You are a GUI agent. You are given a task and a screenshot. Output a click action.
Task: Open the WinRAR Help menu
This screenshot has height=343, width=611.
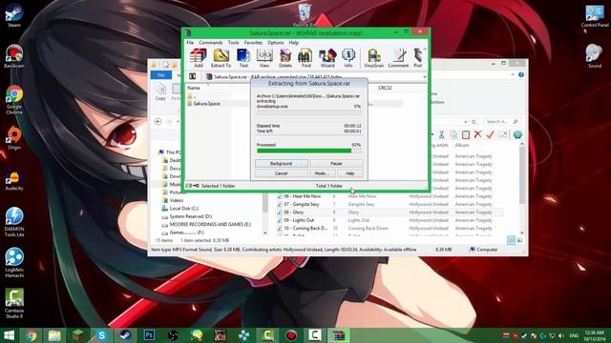[x=293, y=42]
